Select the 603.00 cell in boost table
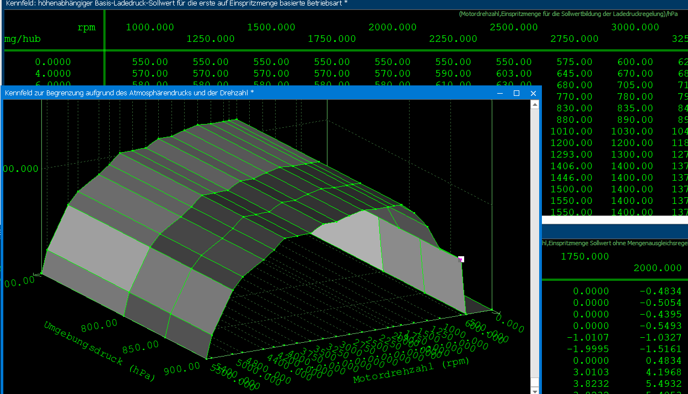The height and width of the screenshot is (394, 688). 514,74
